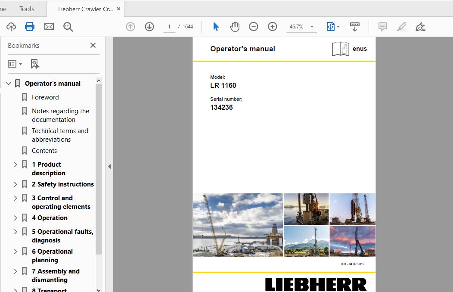Add a comment with note icon

tap(382, 27)
